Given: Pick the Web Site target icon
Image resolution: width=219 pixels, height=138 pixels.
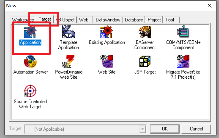Looking at the screenshot, I should [x=107, y=61].
